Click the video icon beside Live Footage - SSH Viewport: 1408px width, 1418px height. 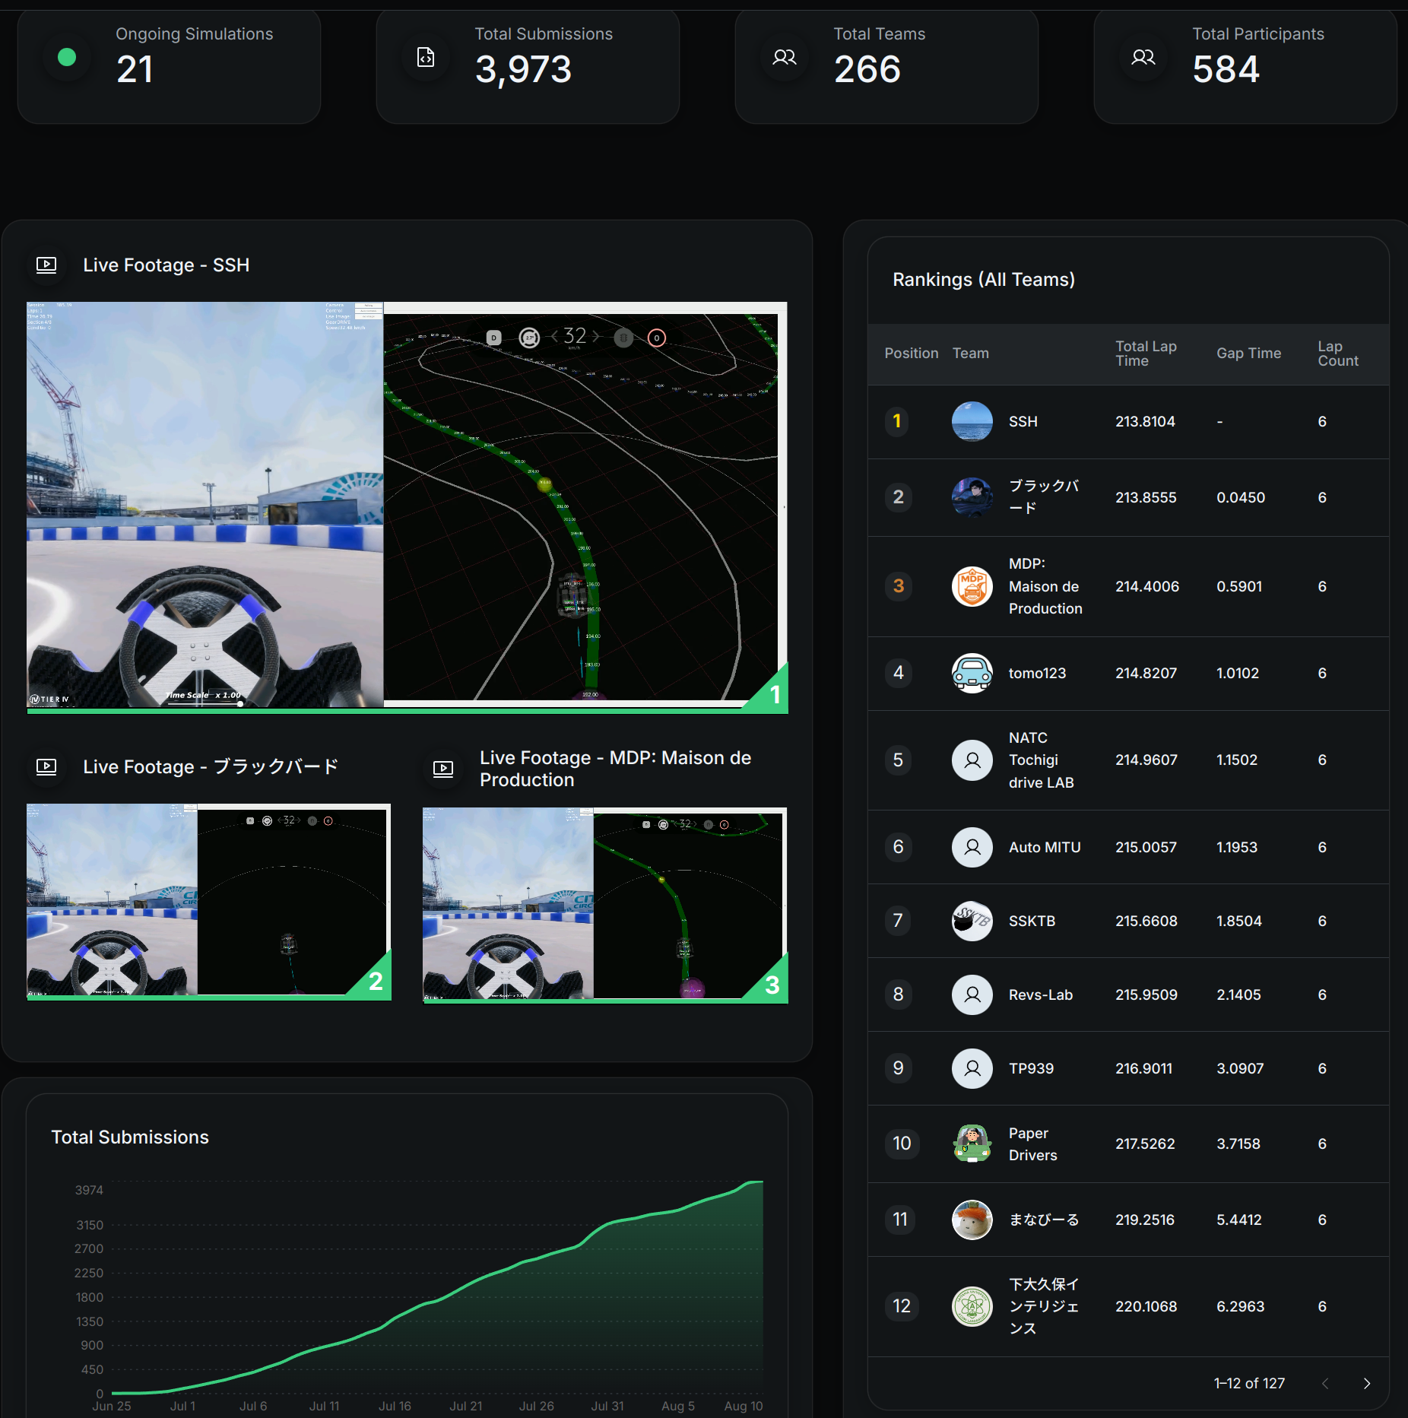click(46, 265)
